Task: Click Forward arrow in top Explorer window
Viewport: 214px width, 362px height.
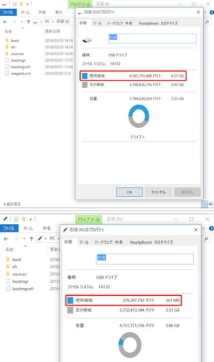Action: pos(14,22)
